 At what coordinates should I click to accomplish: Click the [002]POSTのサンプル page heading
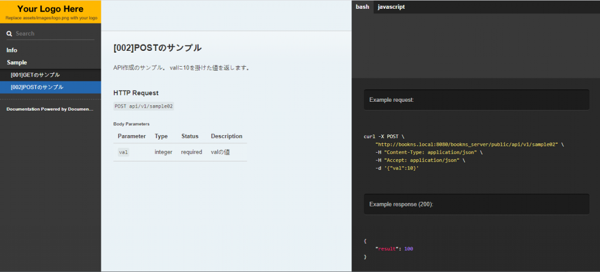point(157,48)
